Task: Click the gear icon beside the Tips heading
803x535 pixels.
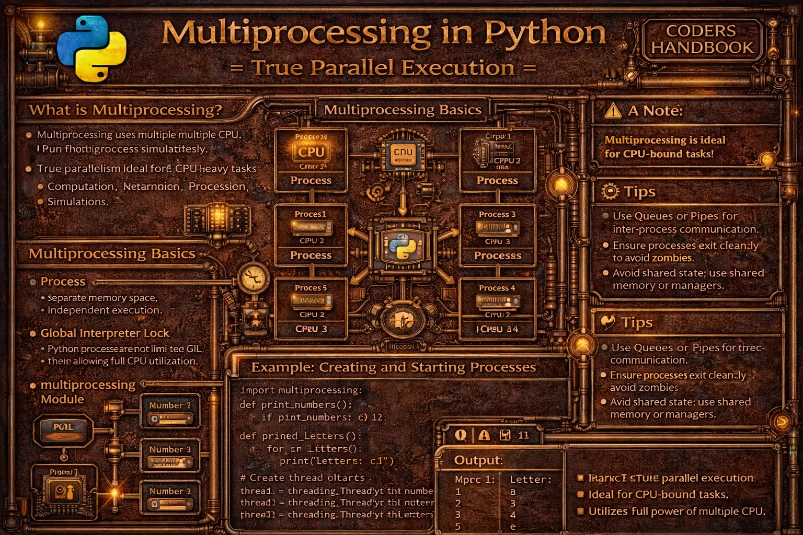Action: coord(609,191)
